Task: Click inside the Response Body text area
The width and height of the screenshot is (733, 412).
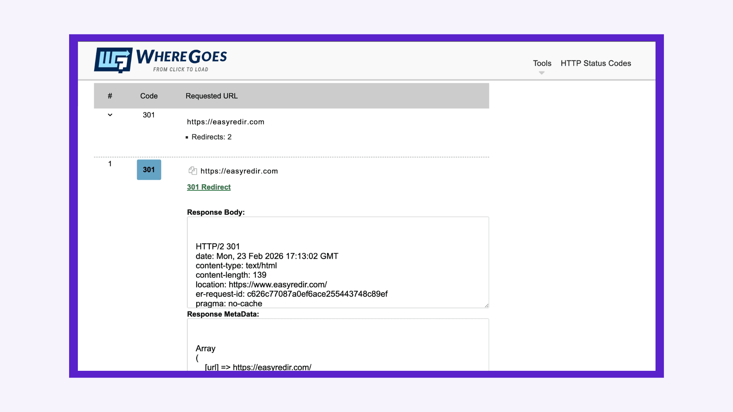Action: tap(338, 262)
